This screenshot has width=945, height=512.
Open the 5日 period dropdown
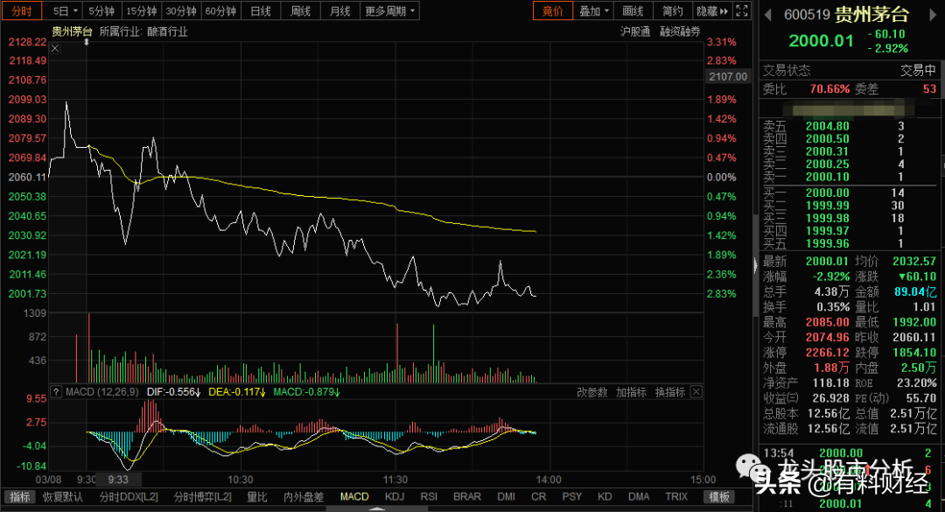(65, 11)
